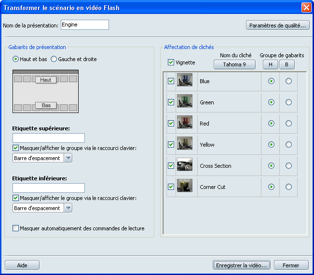This screenshot has height=275, width=314.
Task: Click the B template group header button
Action: pos(287,64)
